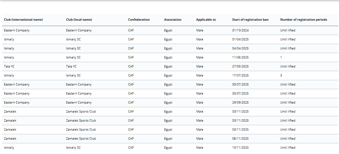Select the 10/11/2025 date cell

pyautogui.click(x=241, y=148)
